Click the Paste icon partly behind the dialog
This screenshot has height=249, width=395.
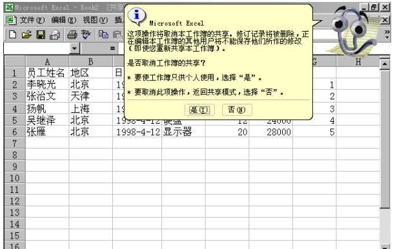117,34
